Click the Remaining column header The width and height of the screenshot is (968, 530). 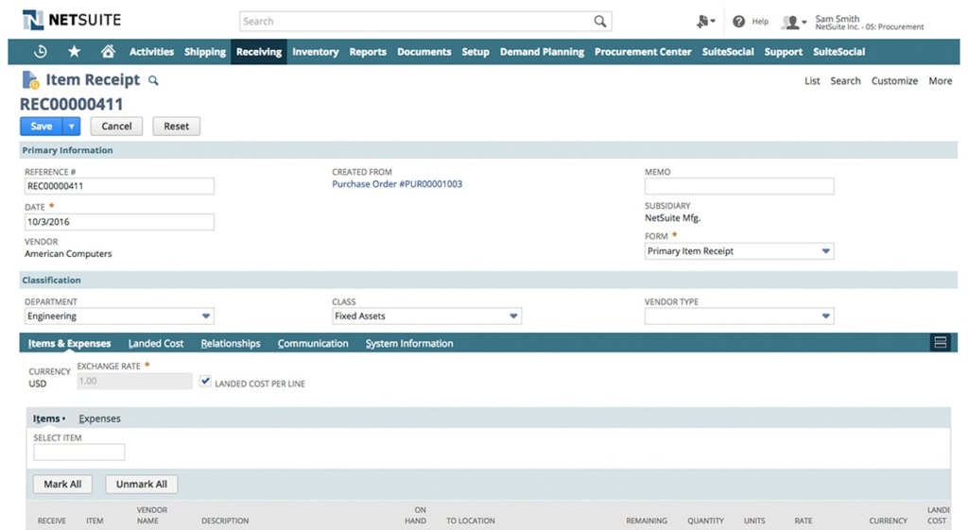(x=647, y=521)
